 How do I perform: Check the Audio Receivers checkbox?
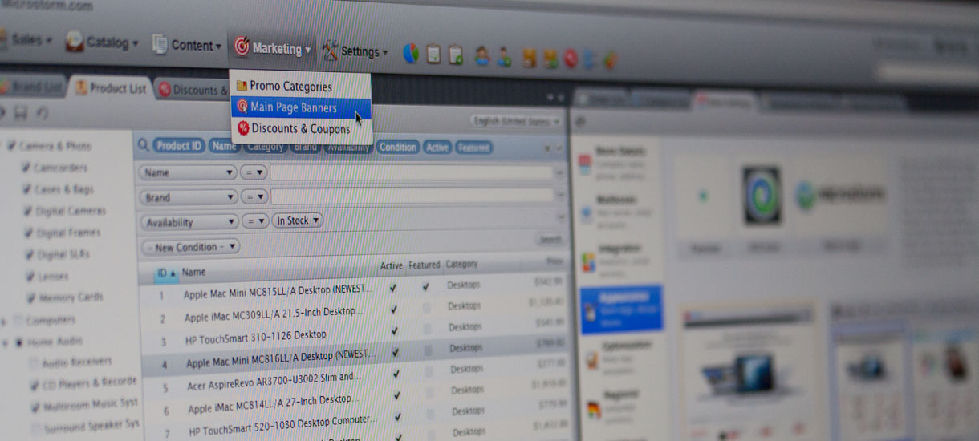pyautogui.click(x=34, y=362)
